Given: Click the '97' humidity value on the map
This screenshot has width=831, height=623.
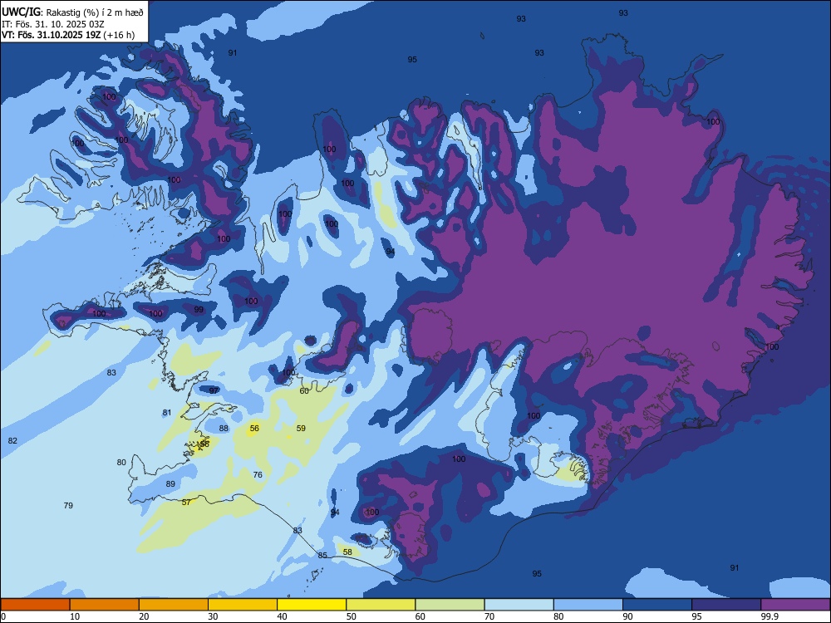Looking at the screenshot, I should [x=214, y=390].
